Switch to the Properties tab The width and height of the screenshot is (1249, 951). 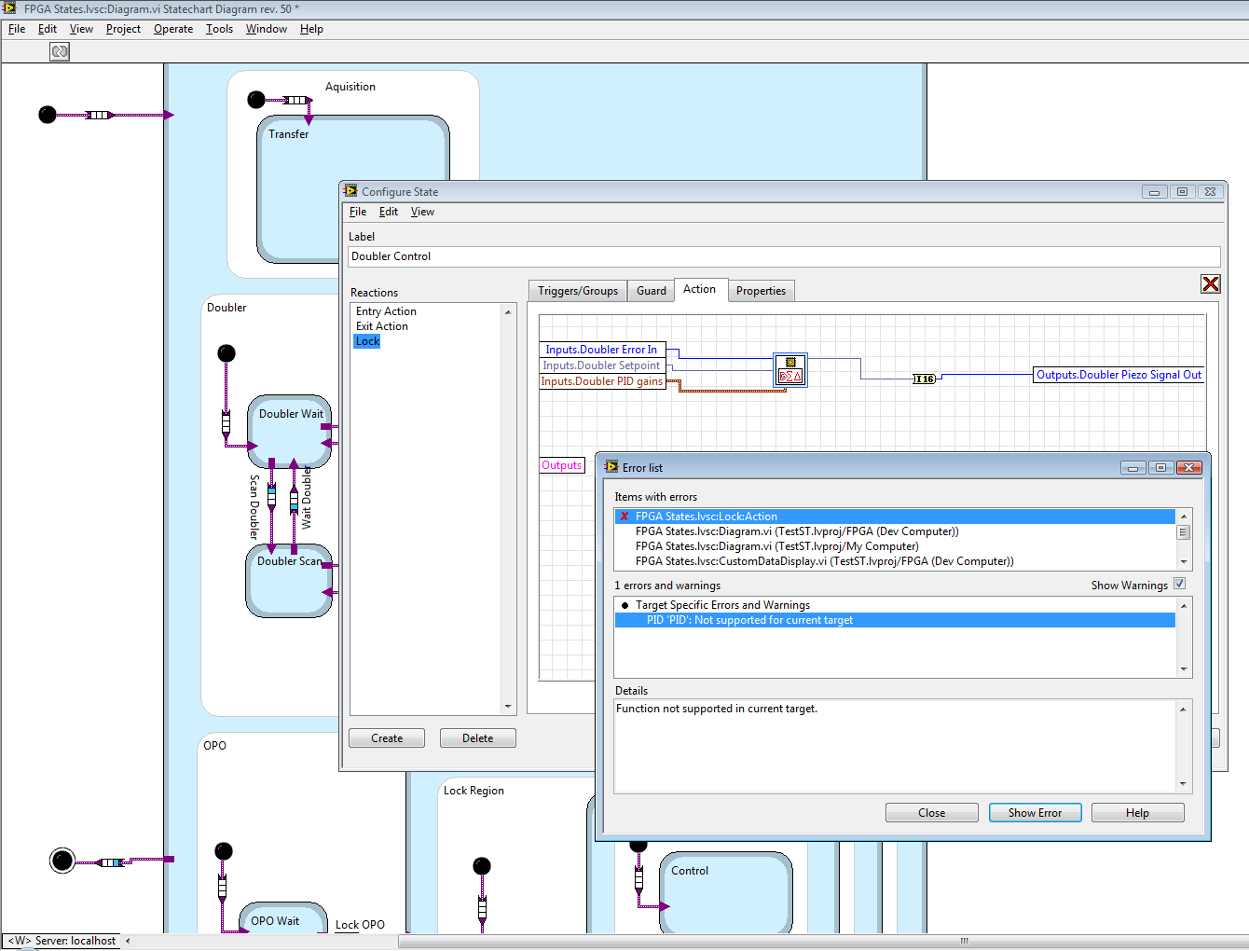pyautogui.click(x=761, y=291)
